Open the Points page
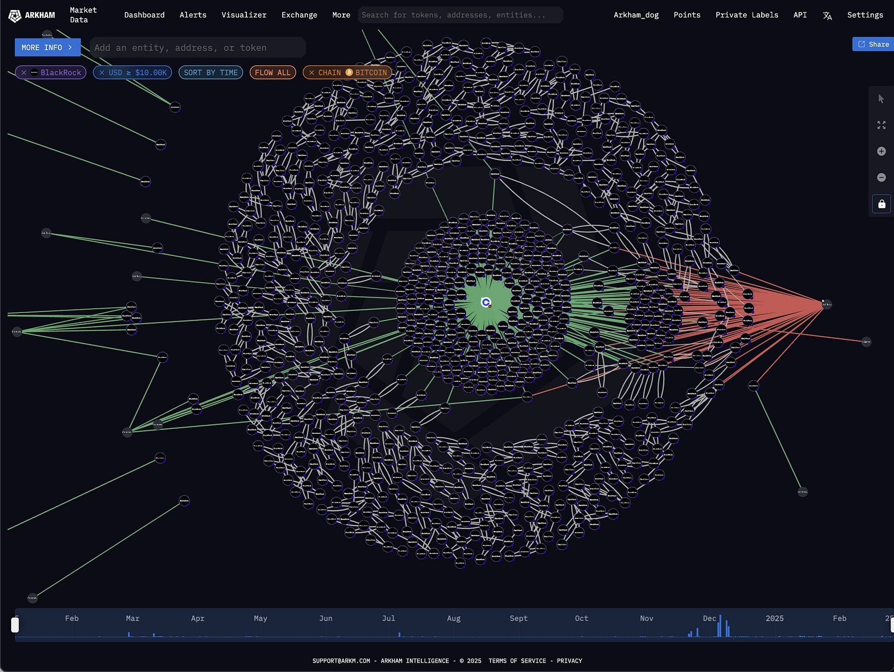This screenshot has height=672, width=894. point(687,15)
